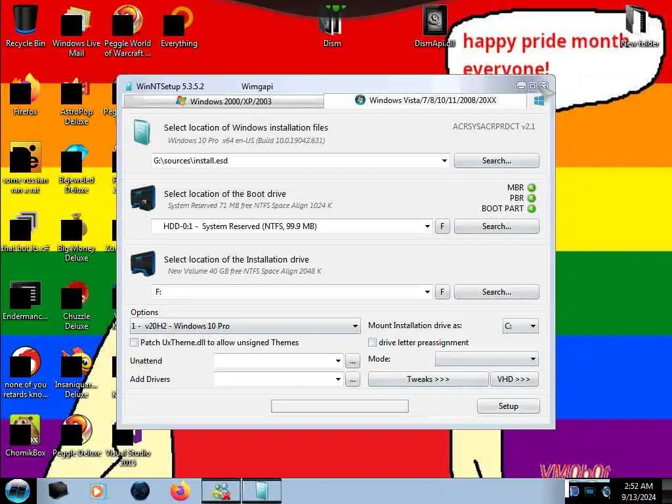The height and width of the screenshot is (504, 672).
Task: Switch to Windows 2000/XP/2003 tab
Action: 224,101
